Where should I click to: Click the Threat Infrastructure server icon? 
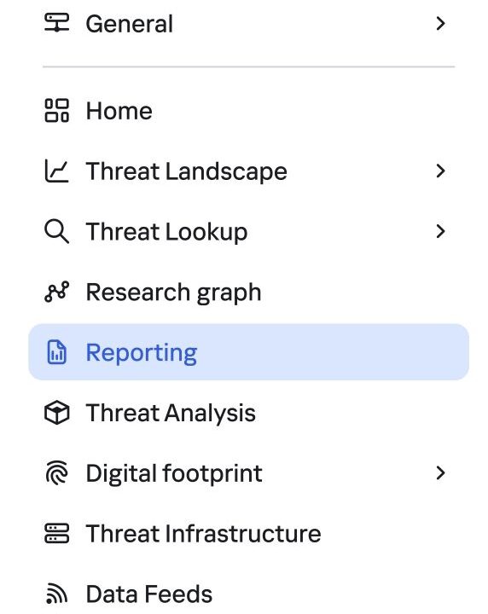point(57,533)
